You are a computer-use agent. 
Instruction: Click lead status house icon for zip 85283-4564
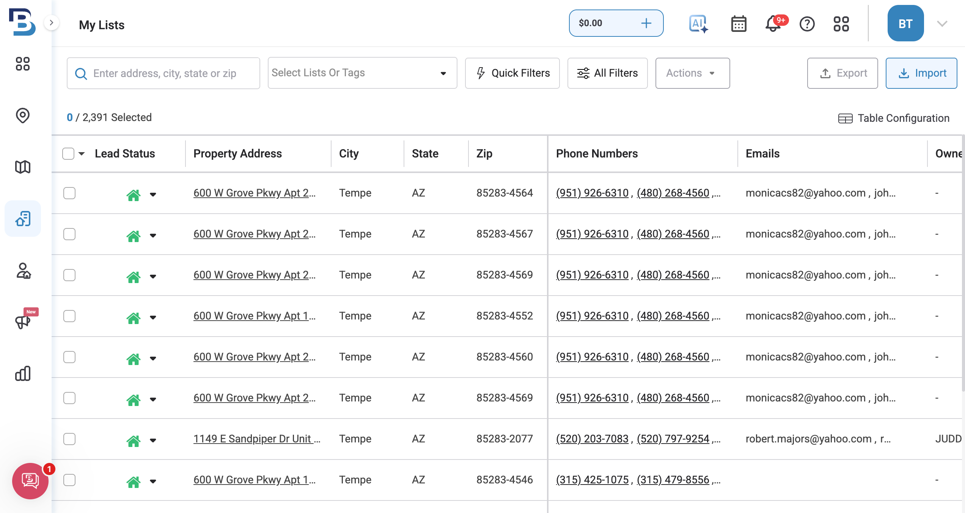[x=134, y=195]
